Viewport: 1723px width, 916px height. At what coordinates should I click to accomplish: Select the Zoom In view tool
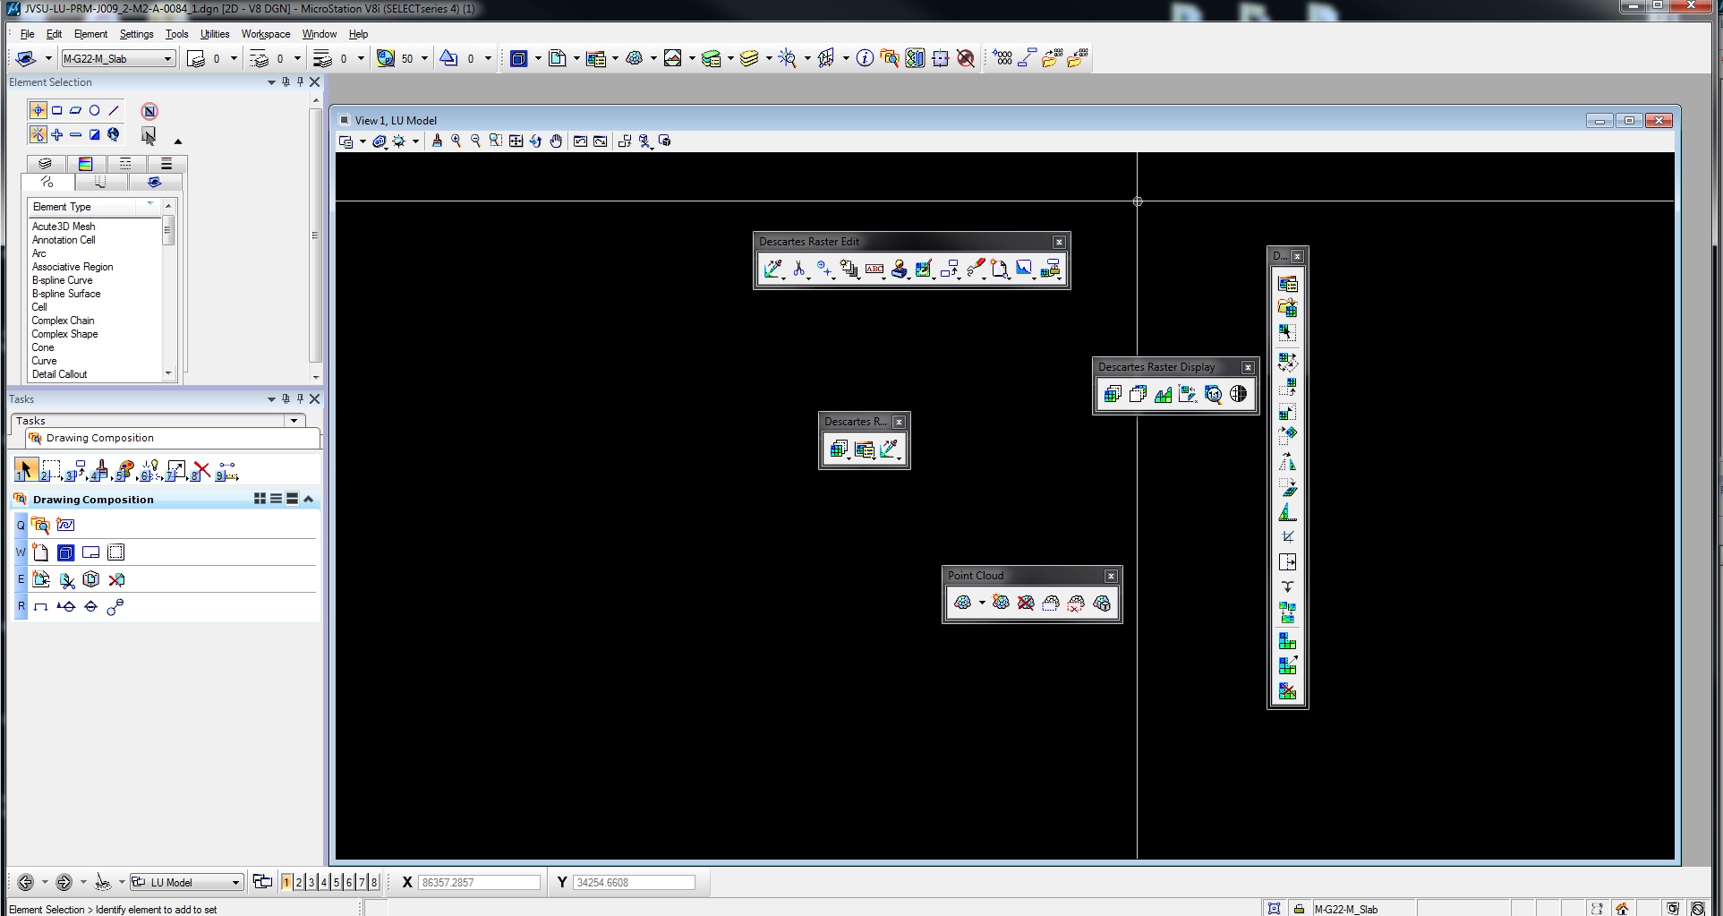tap(456, 141)
